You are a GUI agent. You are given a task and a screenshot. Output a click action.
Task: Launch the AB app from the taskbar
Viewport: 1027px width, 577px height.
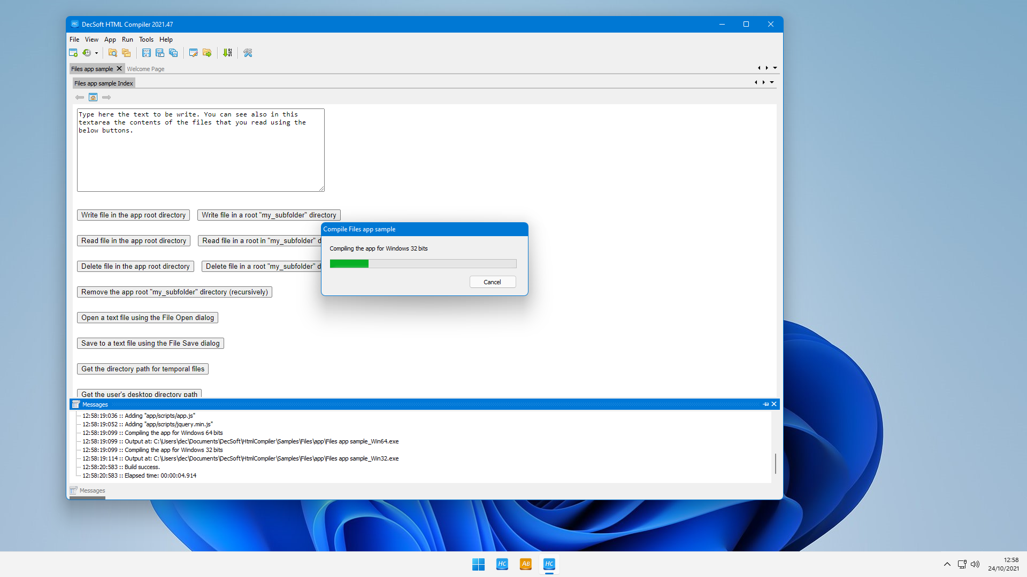click(526, 564)
